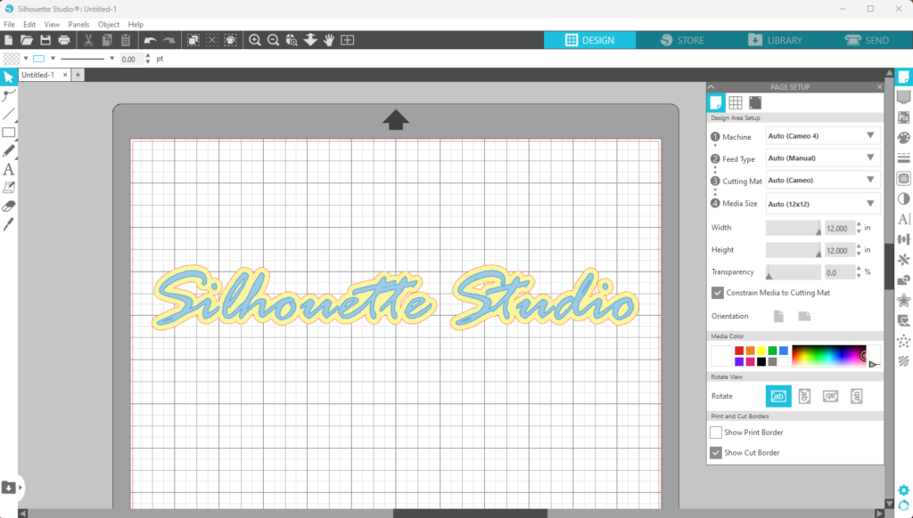This screenshot has width=913, height=518.
Task: Enable the Show Print Border checkbox
Action: (x=716, y=433)
